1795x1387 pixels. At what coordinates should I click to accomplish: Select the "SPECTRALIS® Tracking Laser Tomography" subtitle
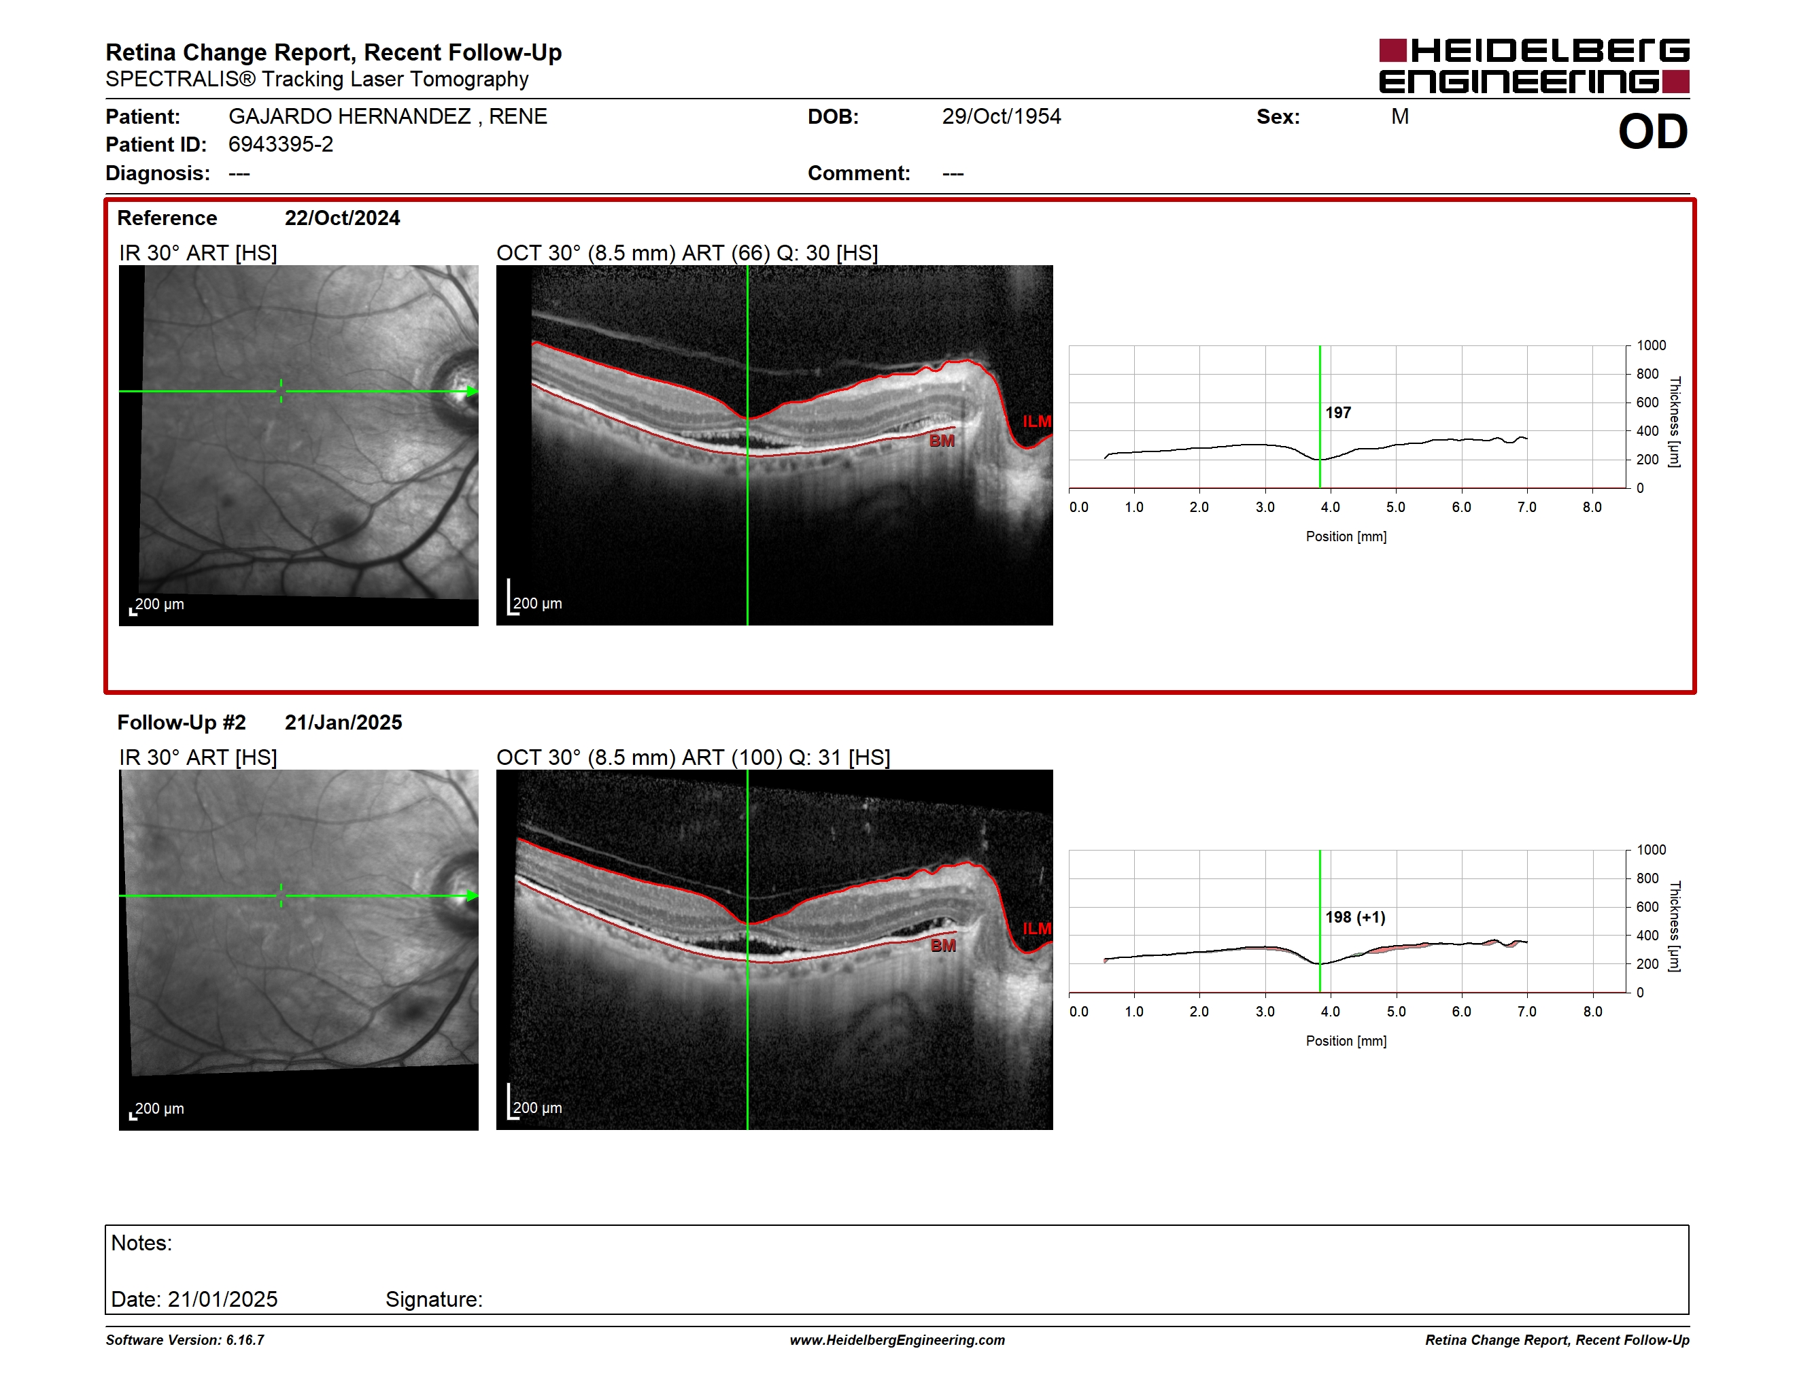(x=318, y=79)
